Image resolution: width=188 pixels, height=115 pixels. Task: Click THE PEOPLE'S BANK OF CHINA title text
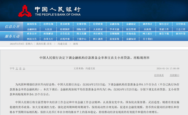pyautogui.click(x=58, y=15)
